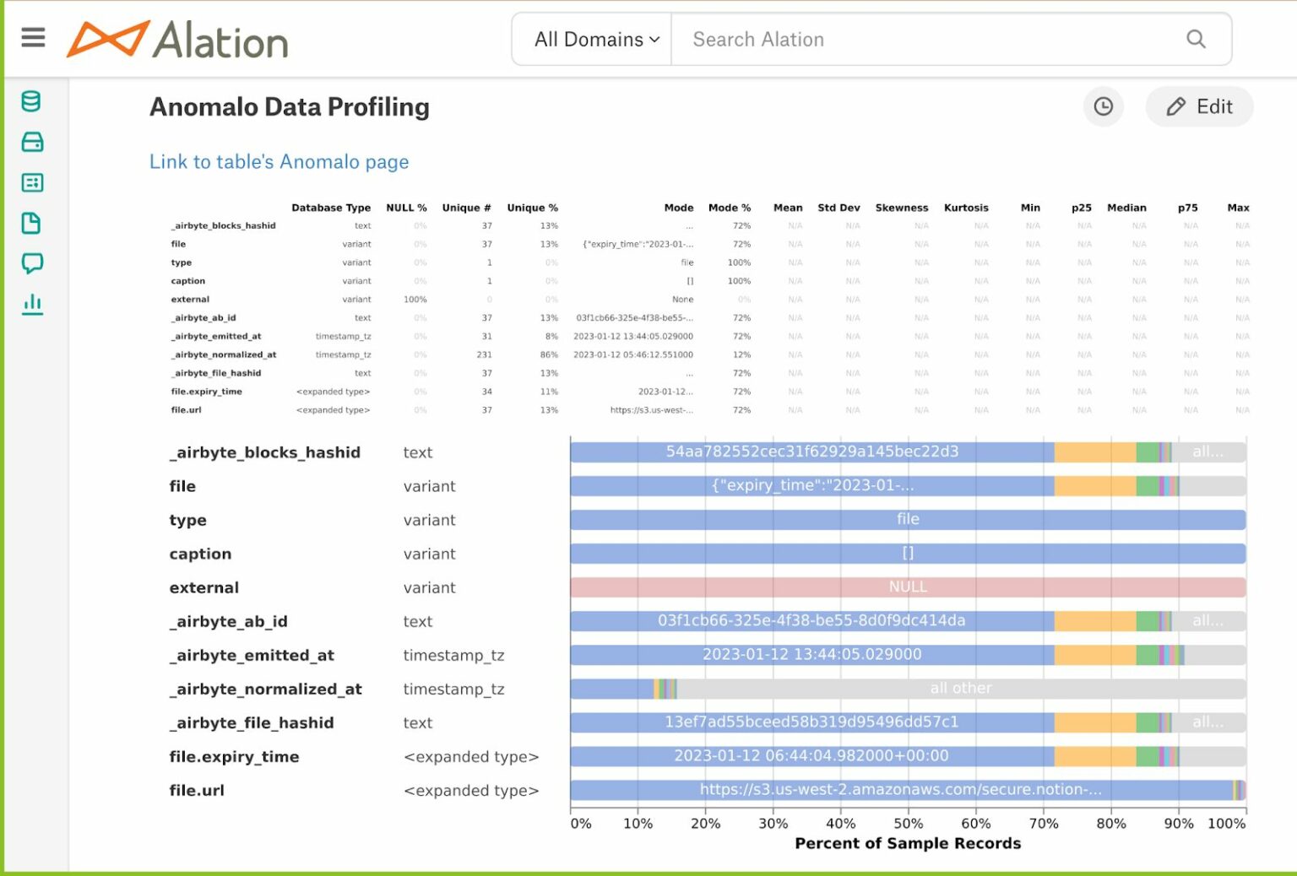Open the queries panel from the sidebar
The width and height of the screenshot is (1297, 876).
pyautogui.click(x=32, y=182)
